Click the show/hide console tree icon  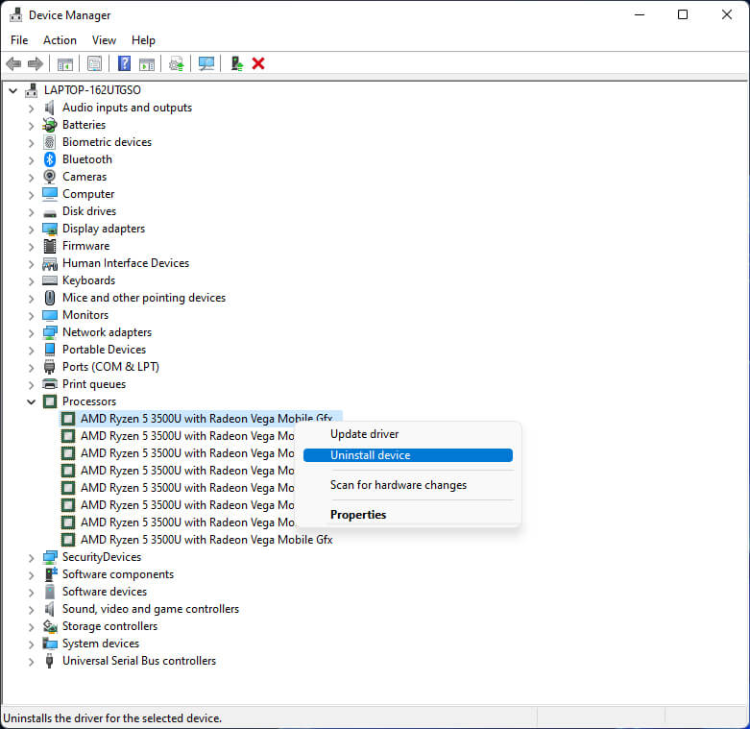tap(65, 63)
